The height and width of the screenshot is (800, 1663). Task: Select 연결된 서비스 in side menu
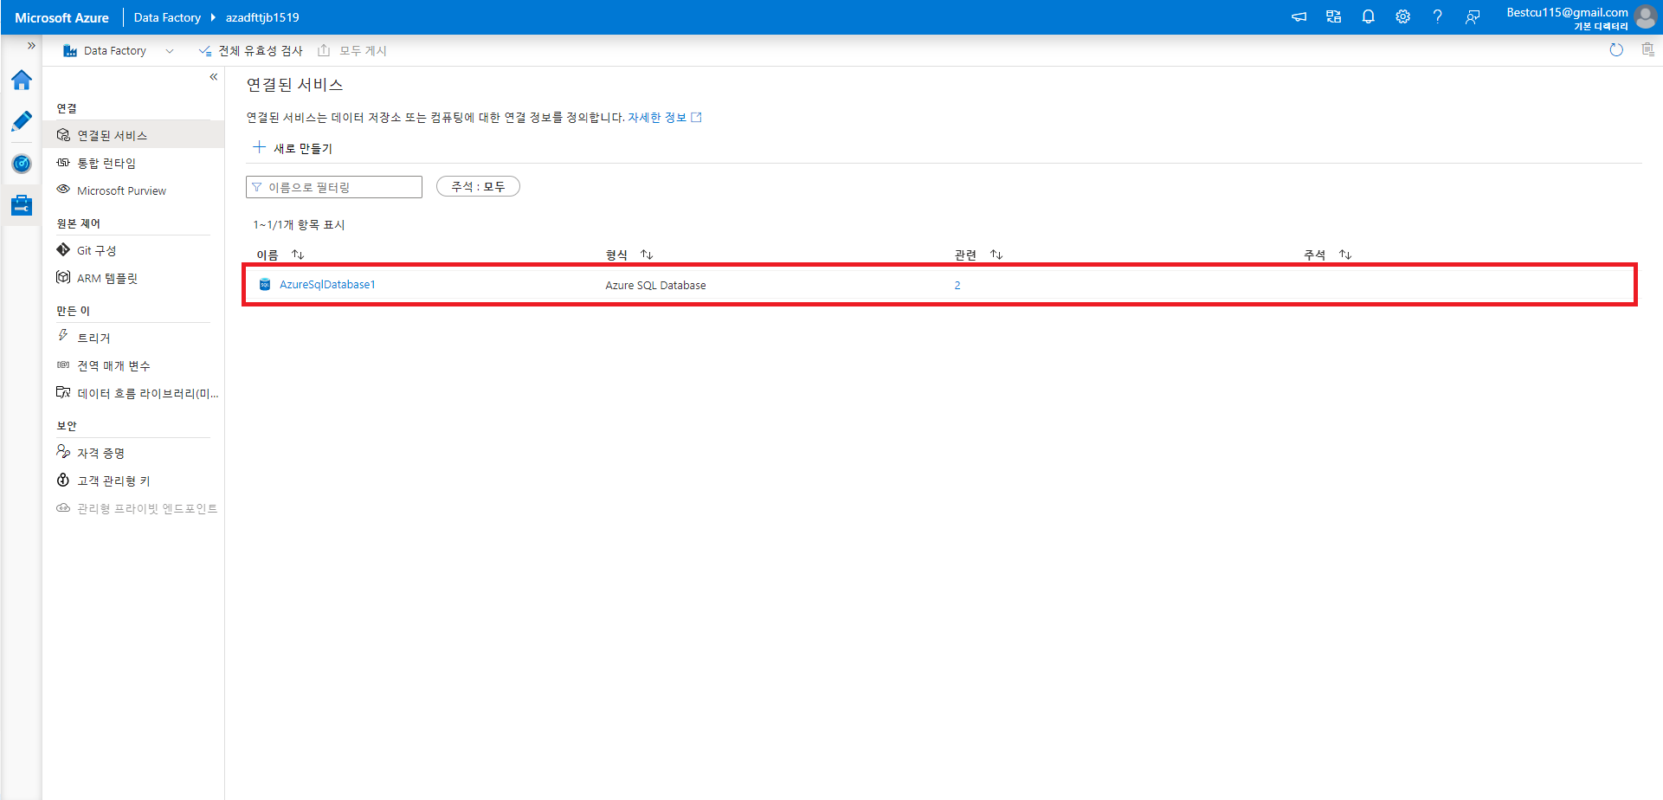pos(133,135)
